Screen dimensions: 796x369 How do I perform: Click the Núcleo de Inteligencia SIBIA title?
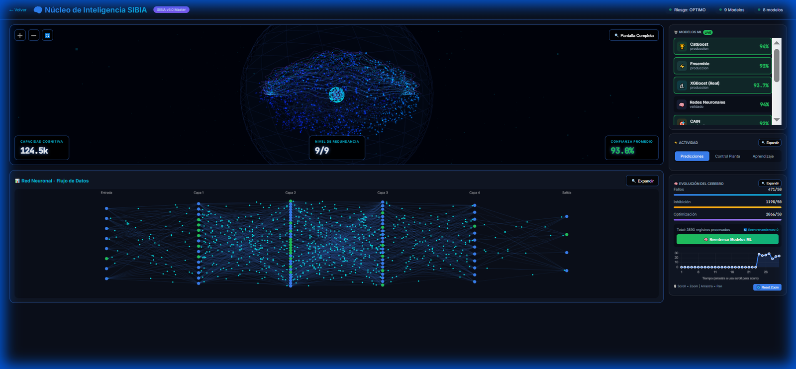tap(96, 10)
